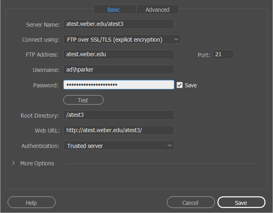Click the Root Directory field
The width and height of the screenshot is (273, 213).
pos(119,115)
